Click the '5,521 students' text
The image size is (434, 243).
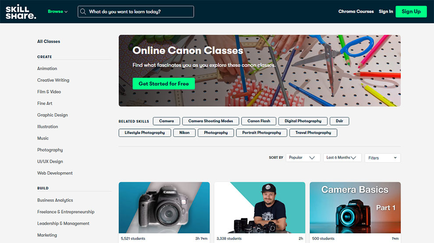point(133,239)
